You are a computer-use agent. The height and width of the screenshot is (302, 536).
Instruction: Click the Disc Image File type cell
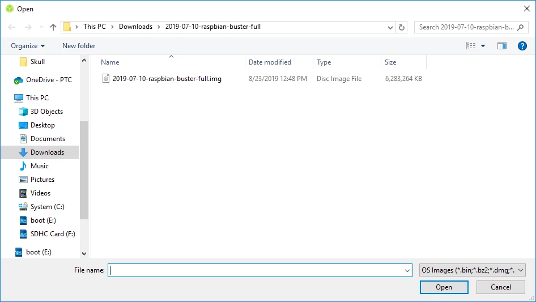[339, 79]
